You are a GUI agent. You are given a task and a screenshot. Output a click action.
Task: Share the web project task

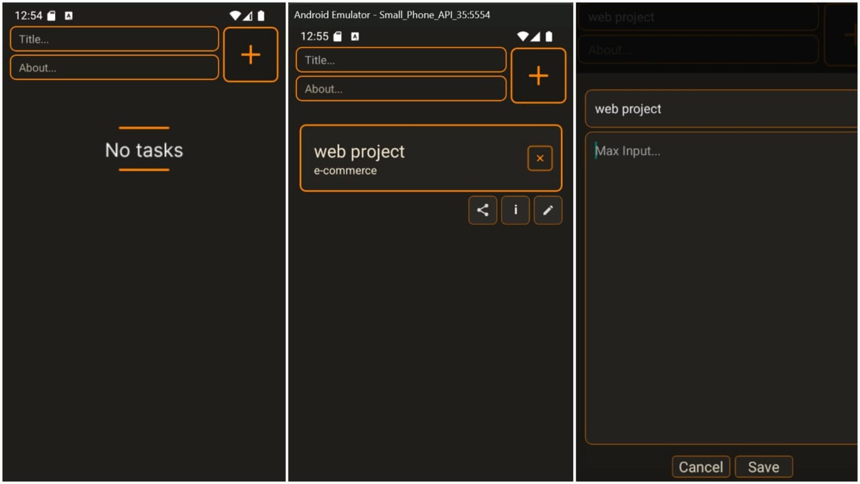pos(482,210)
